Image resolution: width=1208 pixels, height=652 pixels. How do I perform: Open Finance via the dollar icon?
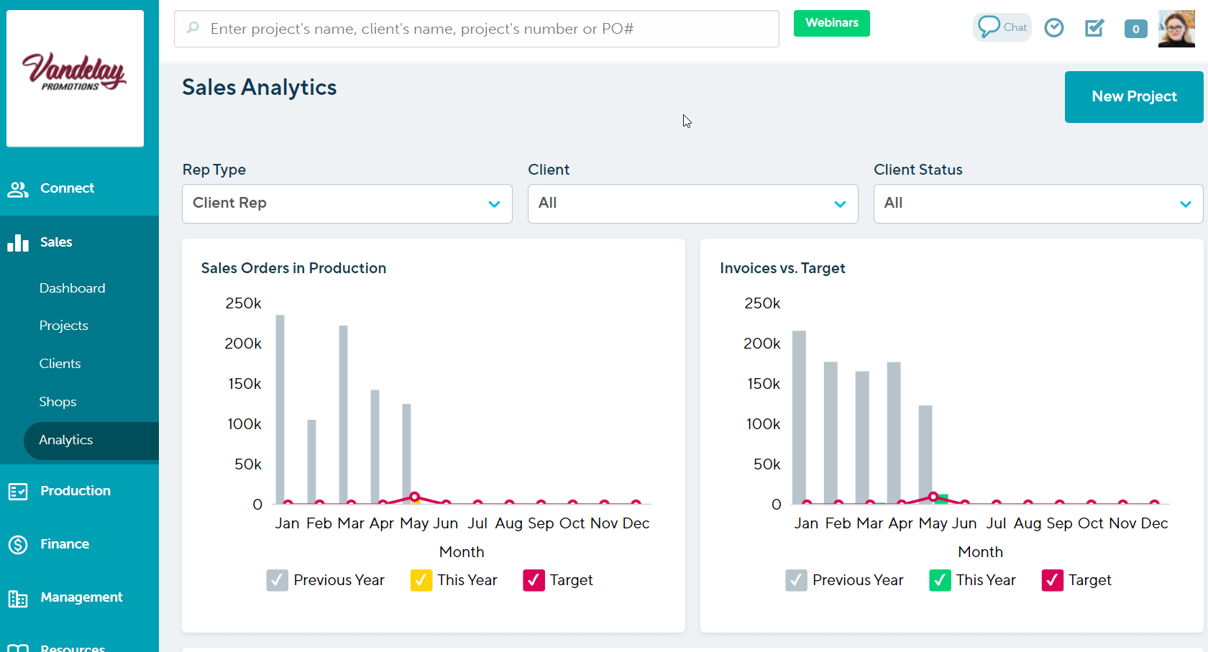18,544
